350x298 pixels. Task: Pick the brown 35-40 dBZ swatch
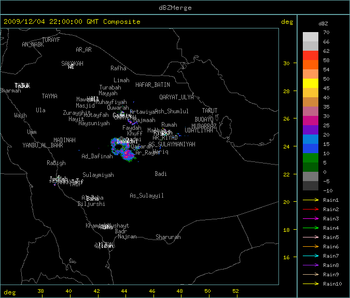(x=311, y=102)
